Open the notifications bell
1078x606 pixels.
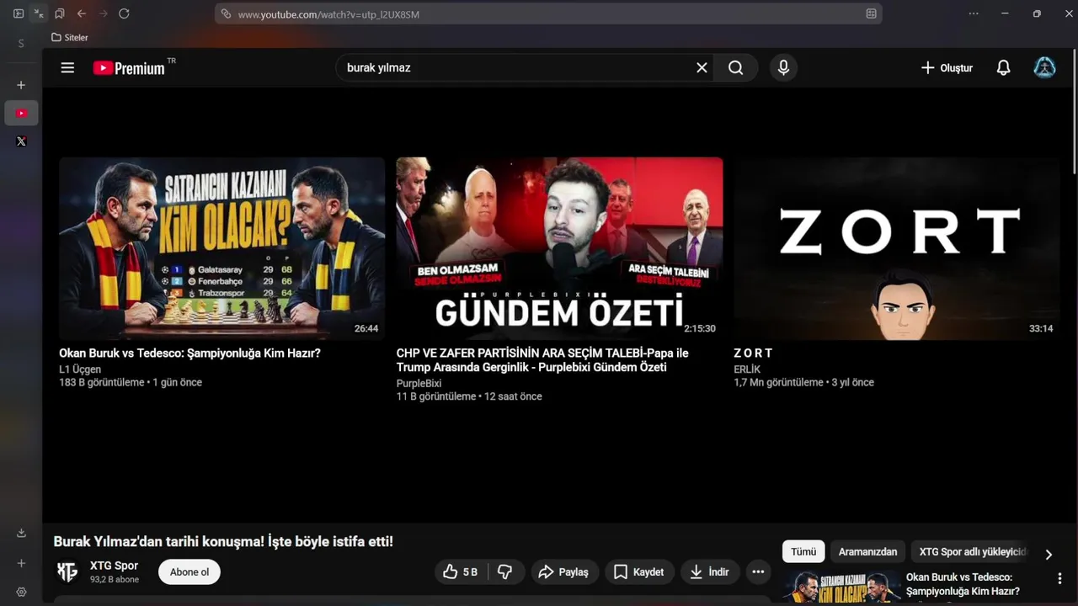click(1003, 68)
